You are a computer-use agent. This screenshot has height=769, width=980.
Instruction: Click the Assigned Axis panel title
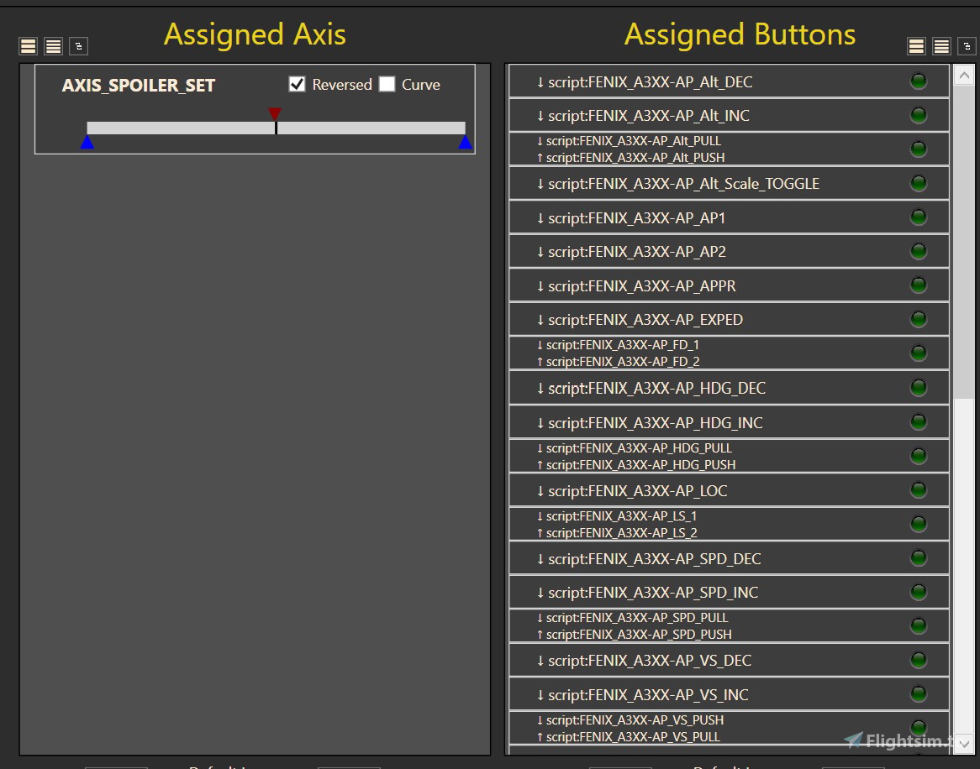tap(255, 34)
